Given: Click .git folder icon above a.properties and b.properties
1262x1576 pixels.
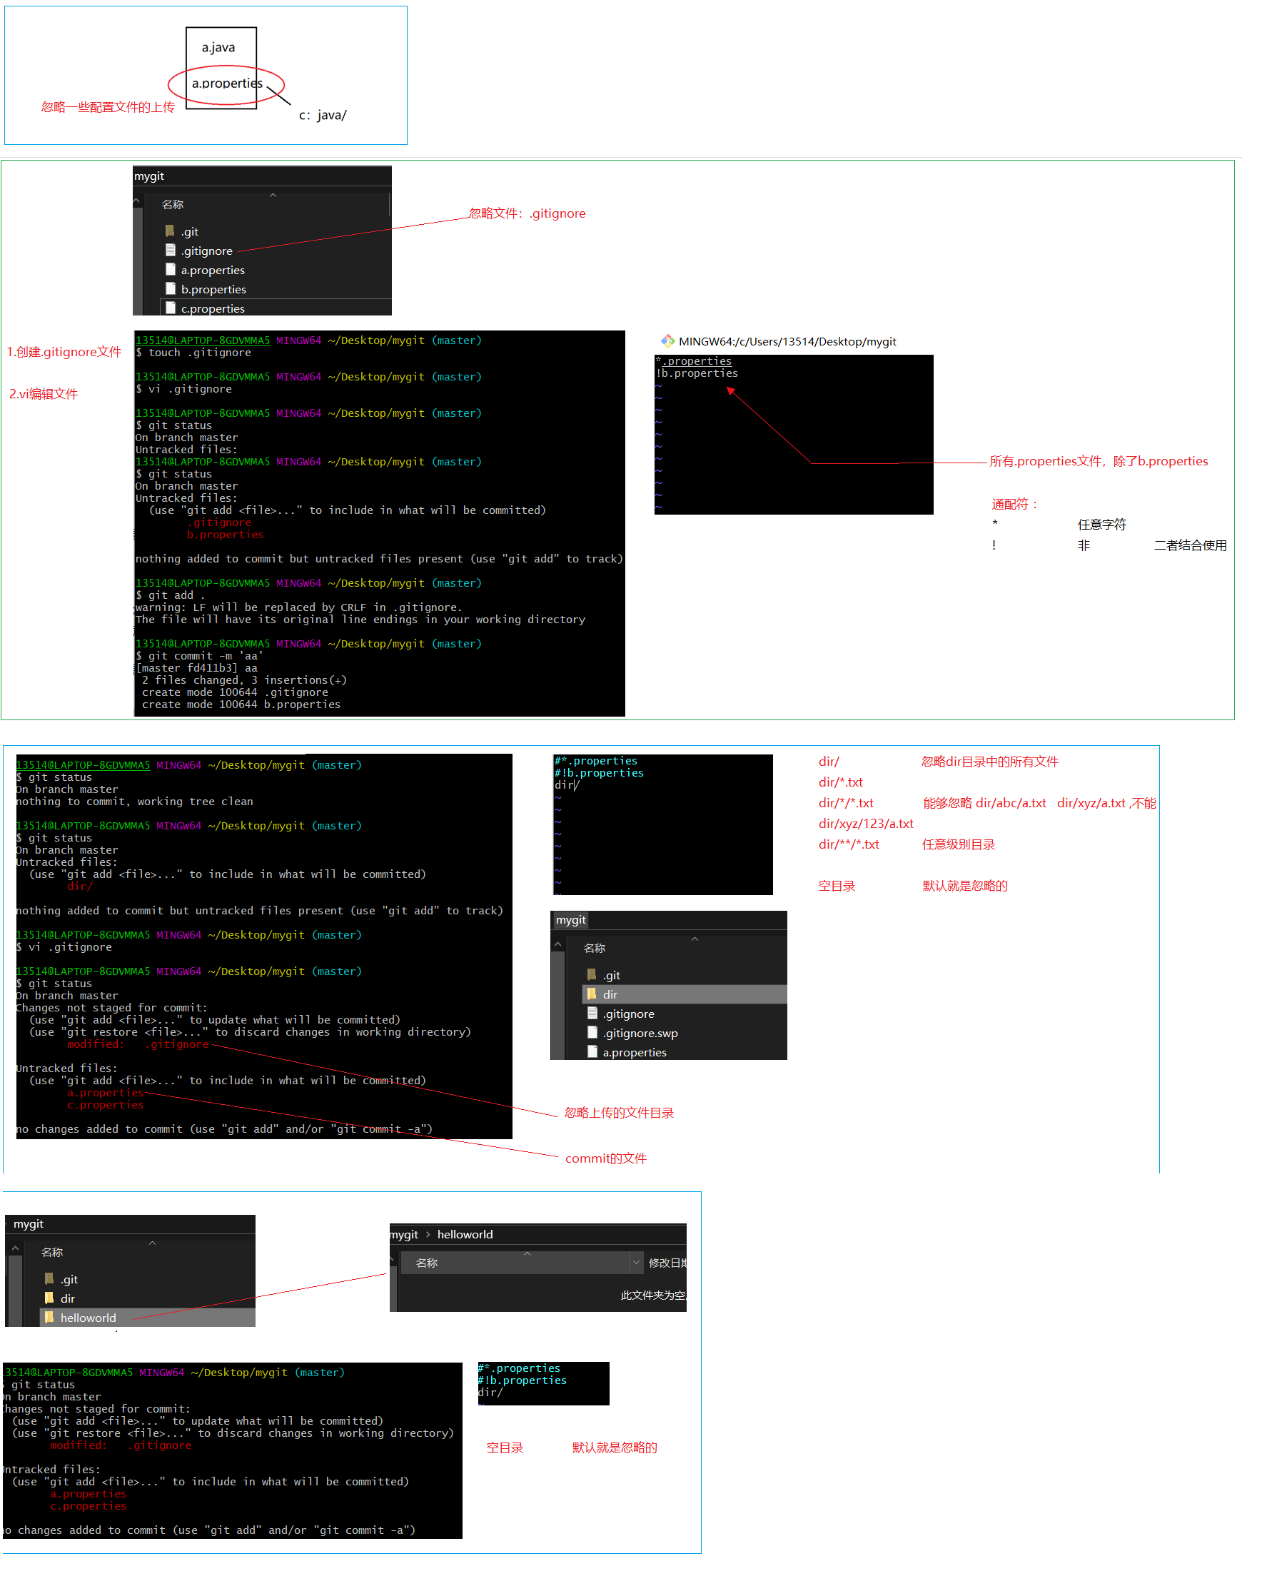Looking at the screenshot, I should pos(171,231).
